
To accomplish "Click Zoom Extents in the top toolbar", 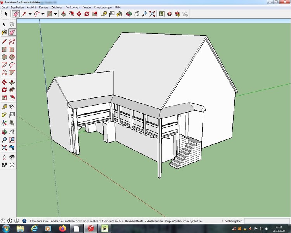I will [x=152, y=14].
